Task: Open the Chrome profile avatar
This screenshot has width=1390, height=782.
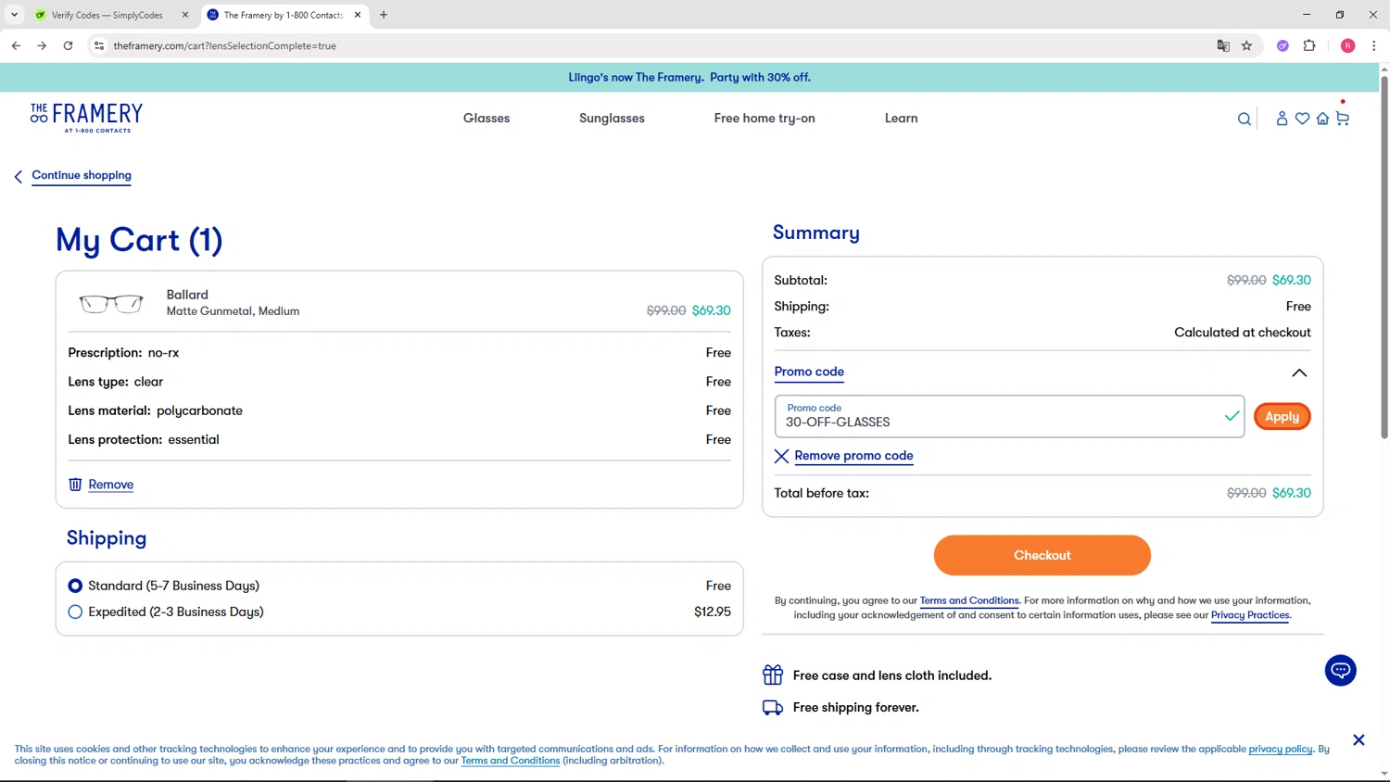Action: 1347,45
